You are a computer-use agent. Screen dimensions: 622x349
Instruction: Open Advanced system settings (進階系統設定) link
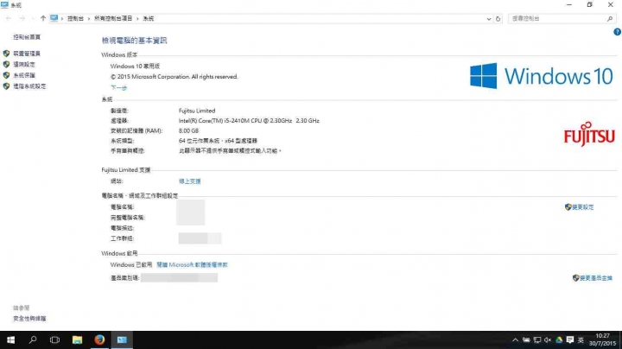click(x=29, y=86)
